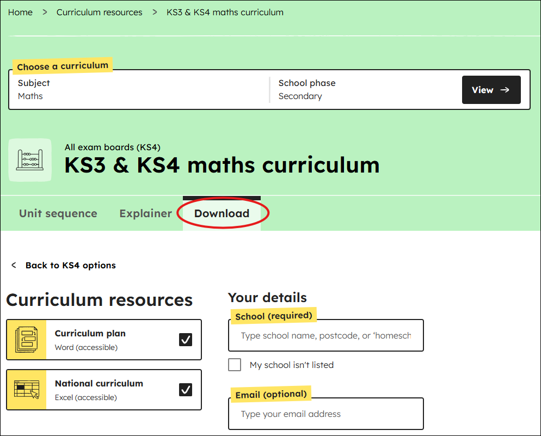This screenshot has width=541, height=436.
Task: Click the email address input field
Action: [x=325, y=414]
